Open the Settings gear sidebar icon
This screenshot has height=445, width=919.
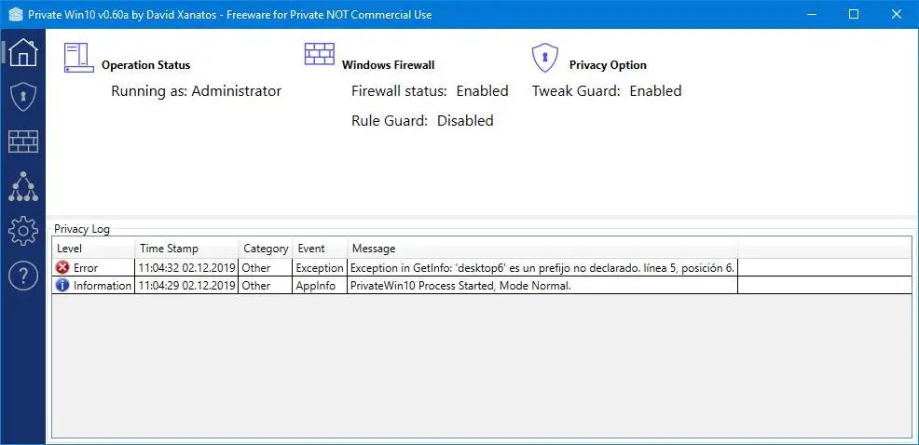(x=23, y=231)
